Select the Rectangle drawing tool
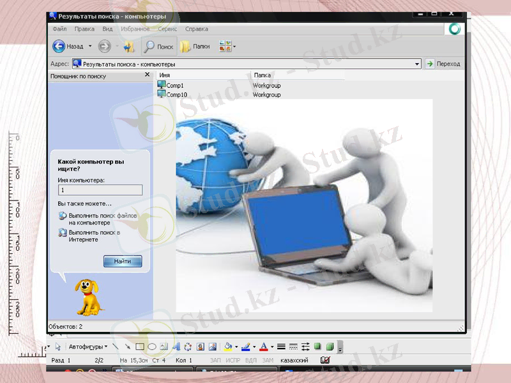Screen dimensions: 511x383 [140, 347]
